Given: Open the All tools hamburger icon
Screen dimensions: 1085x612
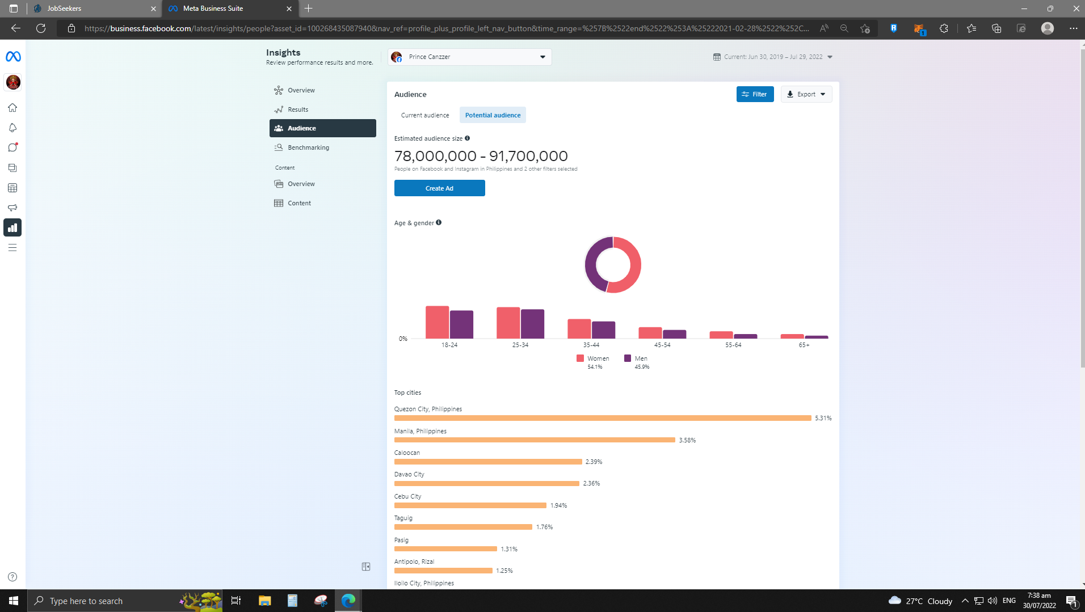Looking at the screenshot, I should 12,247.
